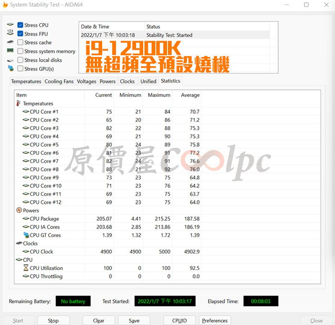Click the Clocks section icon
Image resolution: width=335 pixels, height=325 pixels.
tap(19, 243)
